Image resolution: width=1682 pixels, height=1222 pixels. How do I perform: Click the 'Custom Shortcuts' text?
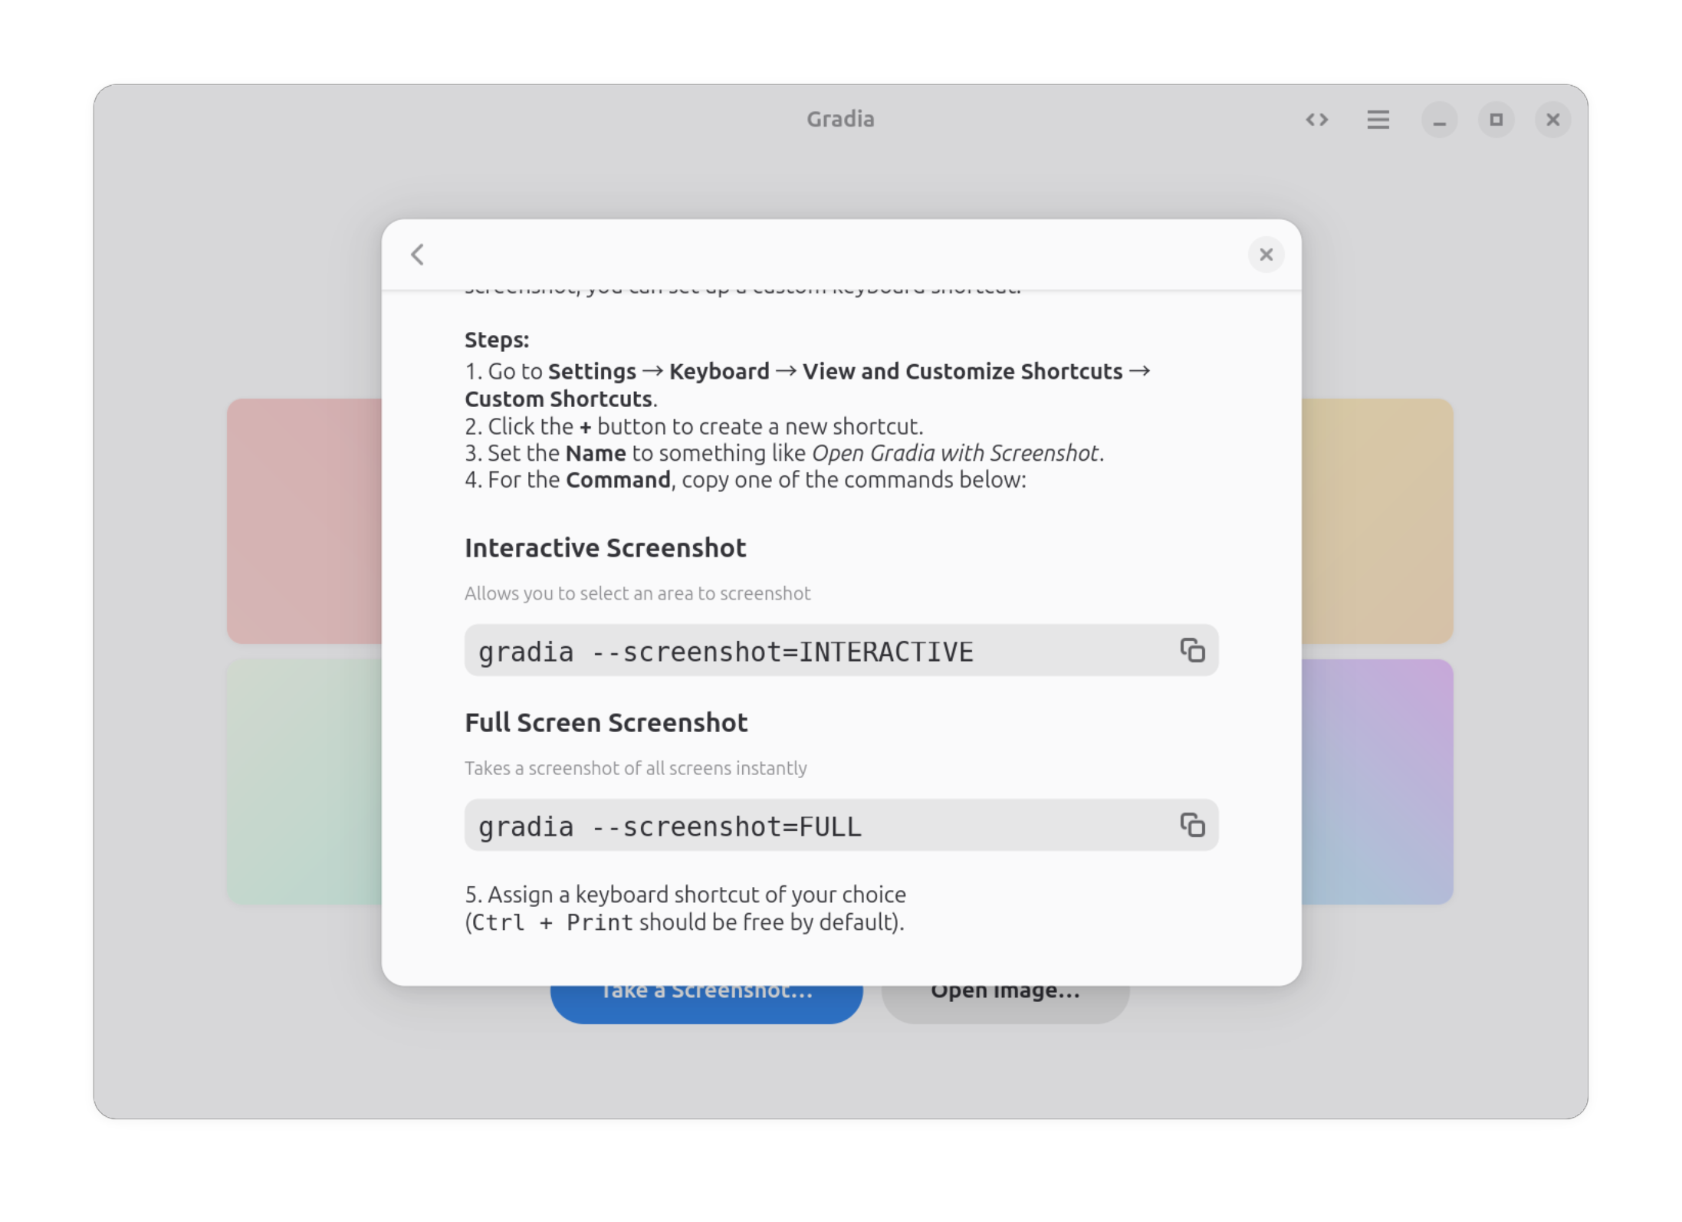point(558,399)
